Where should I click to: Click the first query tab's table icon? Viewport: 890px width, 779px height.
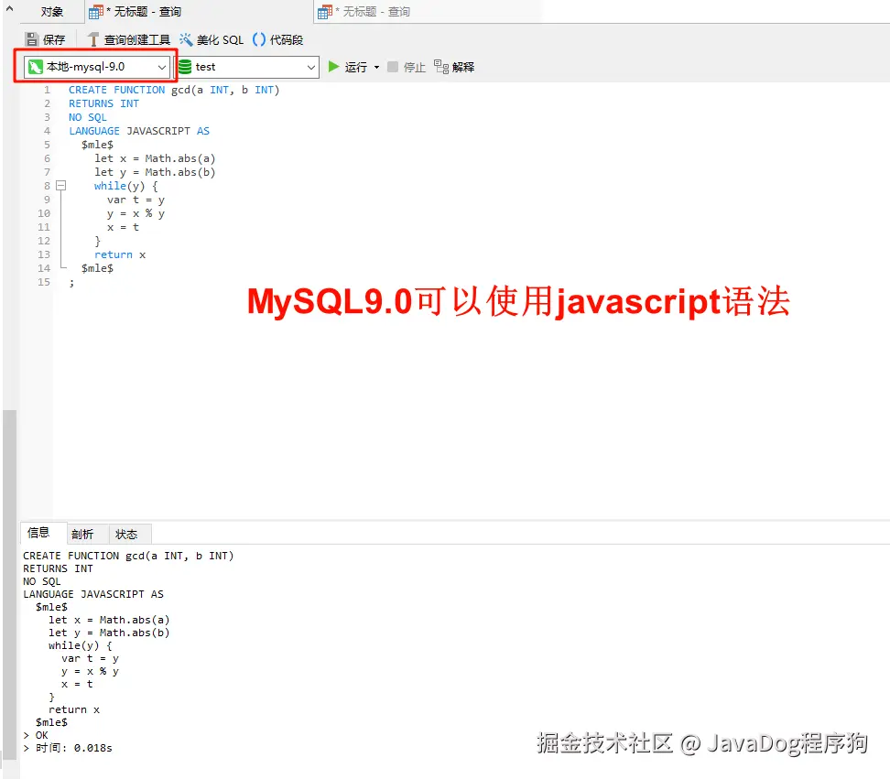pyautogui.click(x=96, y=12)
